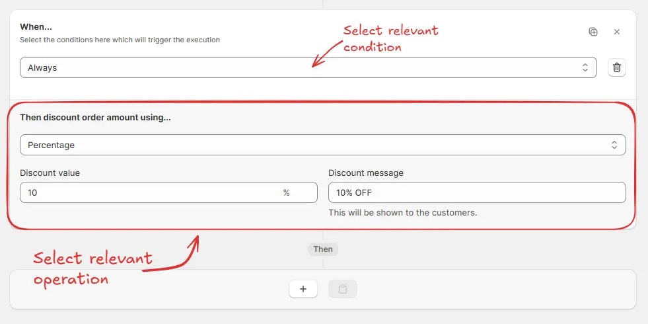648x324 pixels.
Task: Click the greyed-out paste clipboard button
Action: pyautogui.click(x=343, y=289)
